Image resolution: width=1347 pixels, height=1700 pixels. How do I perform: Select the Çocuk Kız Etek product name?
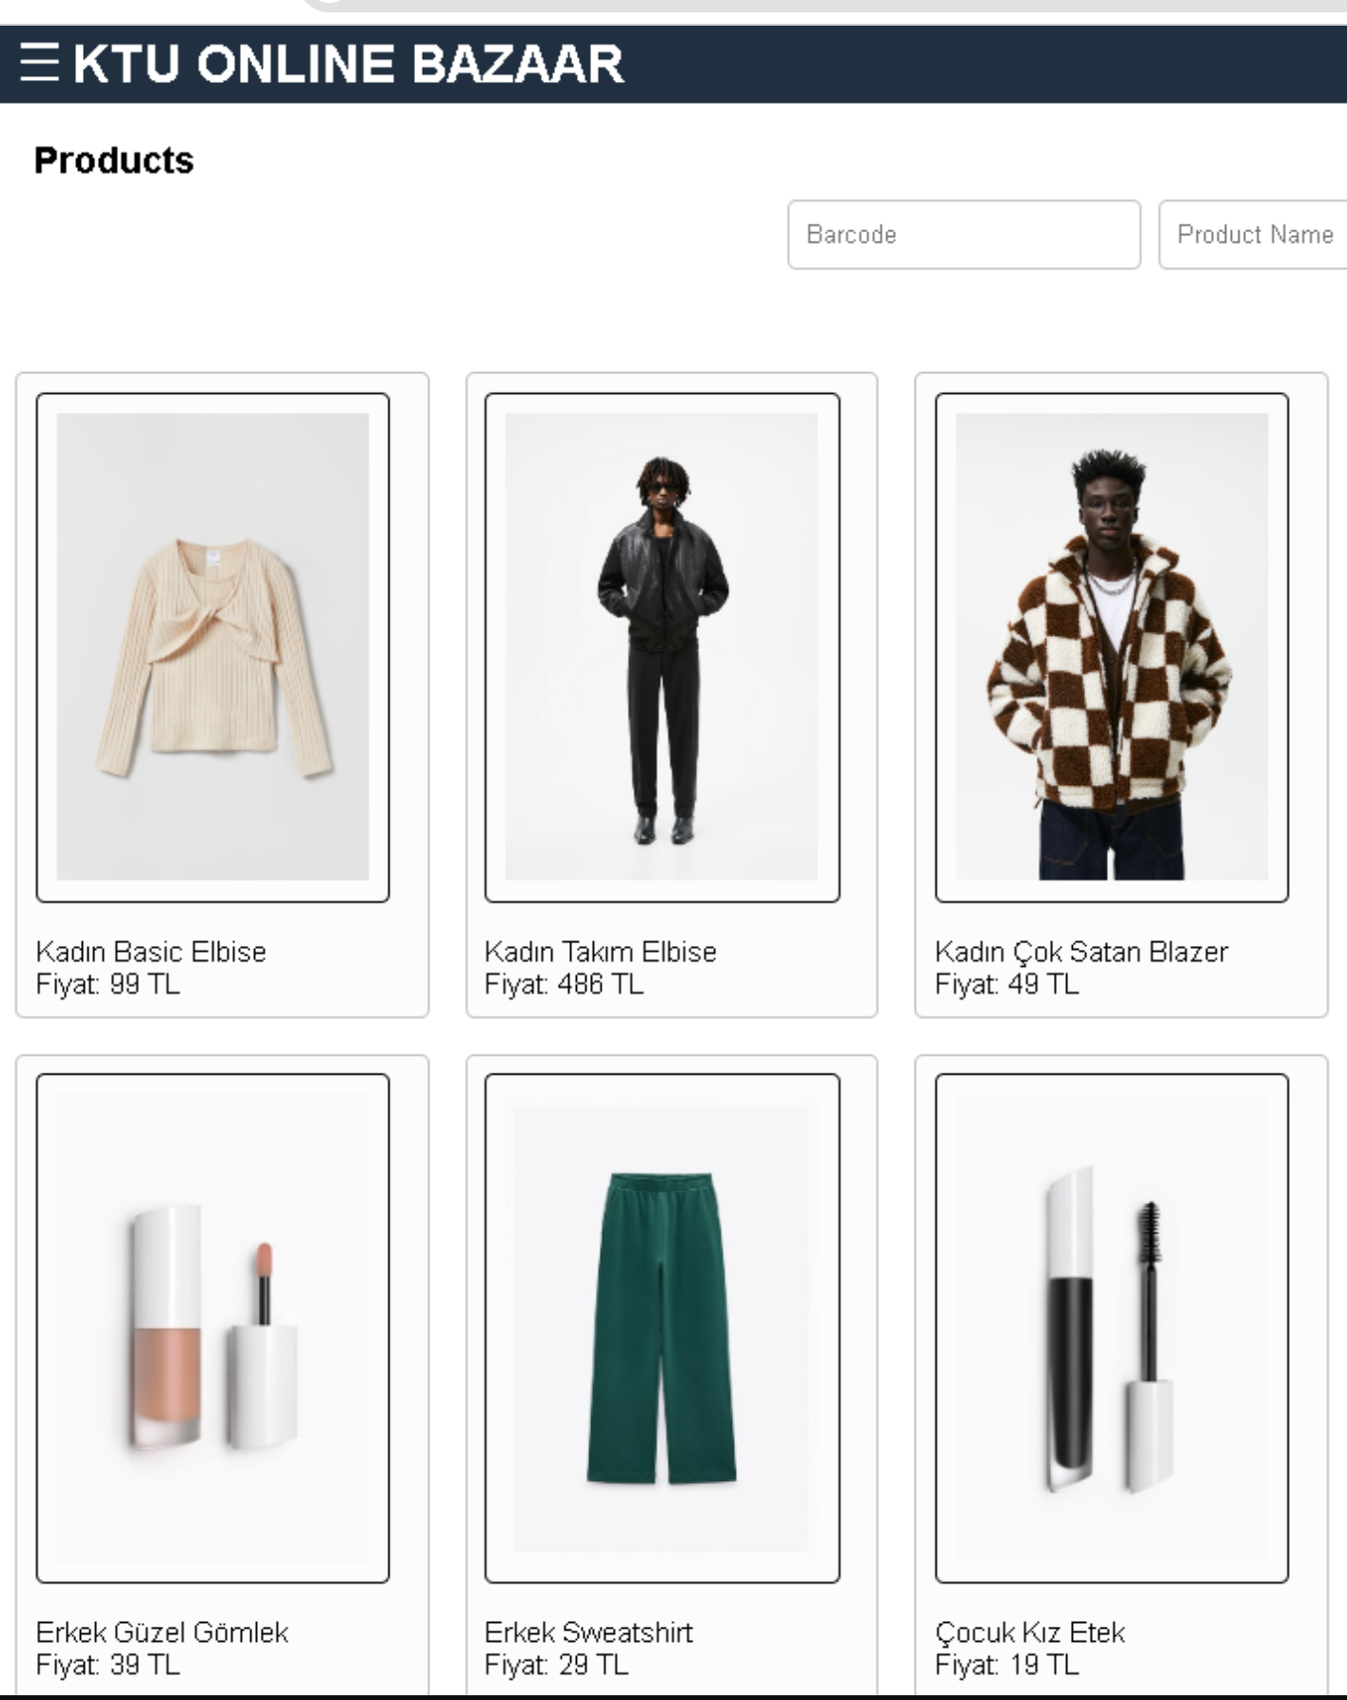pos(1030,1632)
